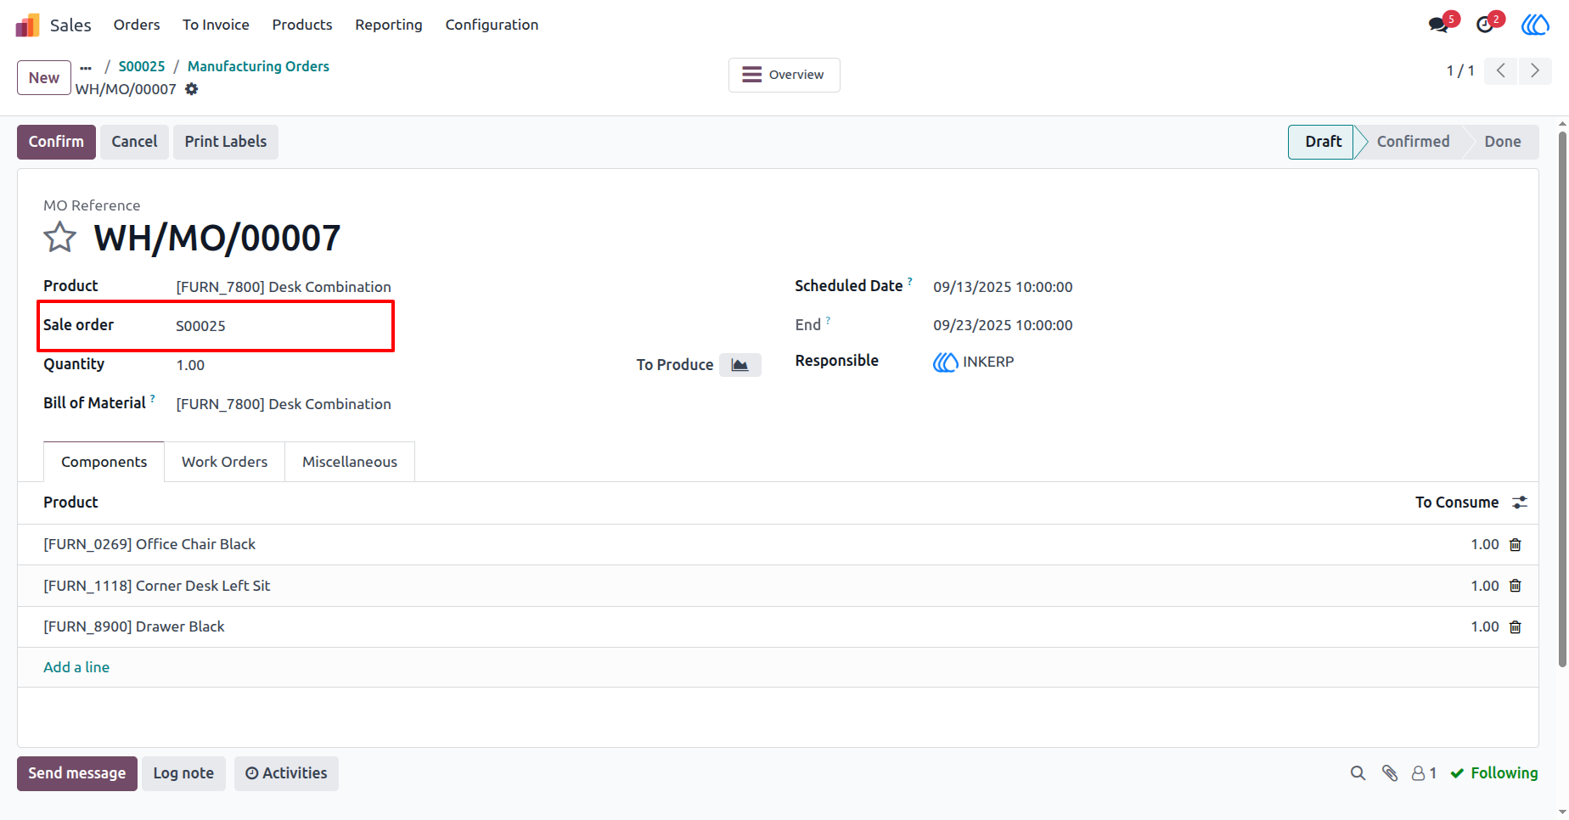The width and height of the screenshot is (1569, 820).
Task: Toggle the Following status
Action: click(1494, 773)
